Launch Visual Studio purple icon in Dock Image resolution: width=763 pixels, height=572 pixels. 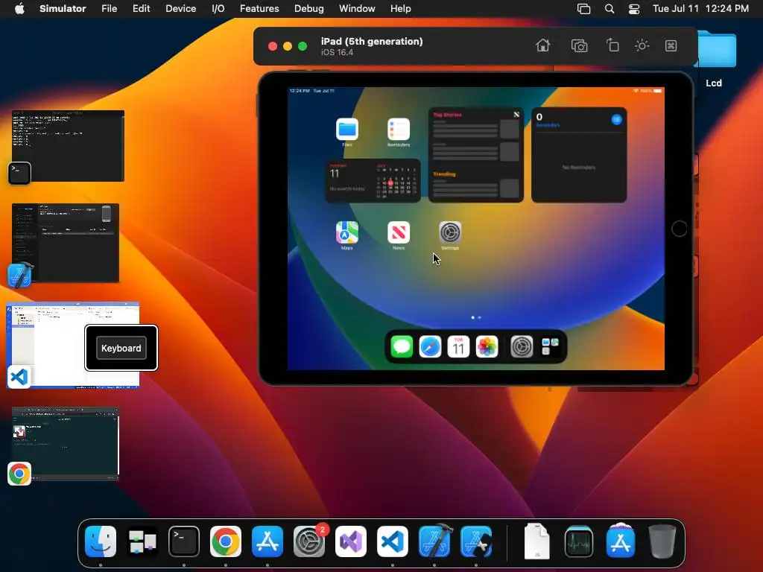click(x=351, y=541)
